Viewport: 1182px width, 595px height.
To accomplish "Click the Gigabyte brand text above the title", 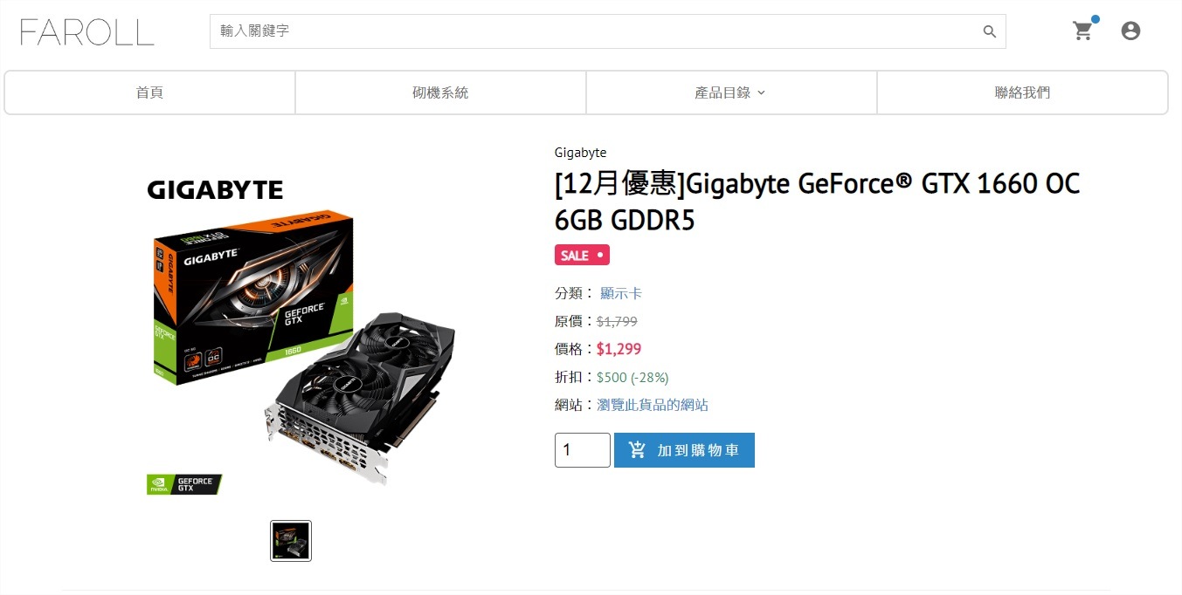I will 580,153.
